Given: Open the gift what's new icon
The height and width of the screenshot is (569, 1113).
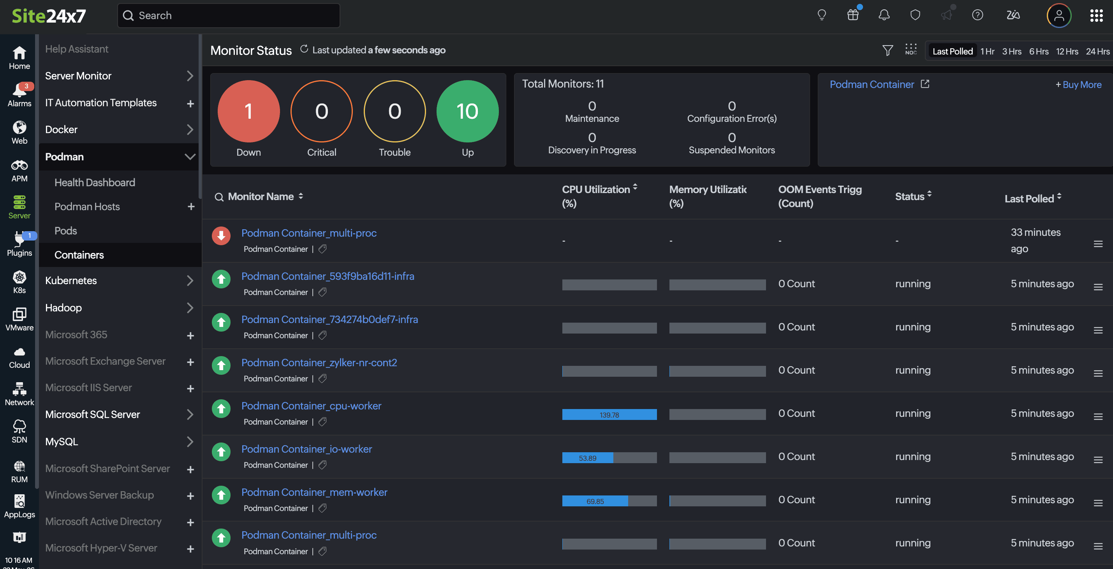Looking at the screenshot, I should (x=853, y=16).
